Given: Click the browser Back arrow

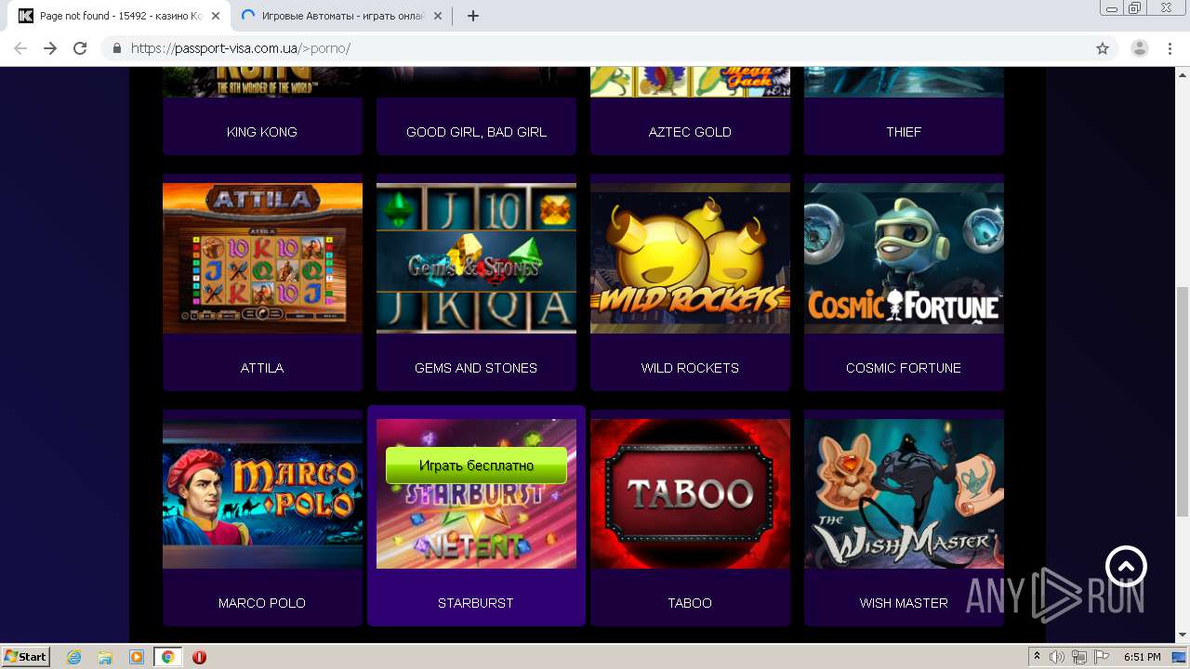Looking at the screenshot, I should [20, 48].
